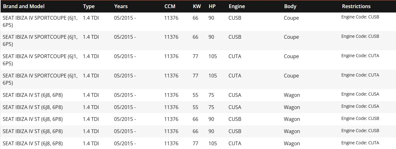Select the CCM column header
Viewport: 396px width, 149px height.
(170, 6)
